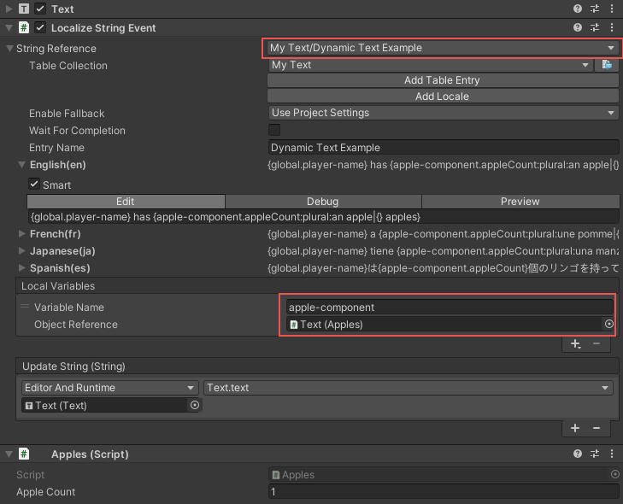Expand the French(fr) locale entry
Screen dimensions: 623x504
pos(21,233)
